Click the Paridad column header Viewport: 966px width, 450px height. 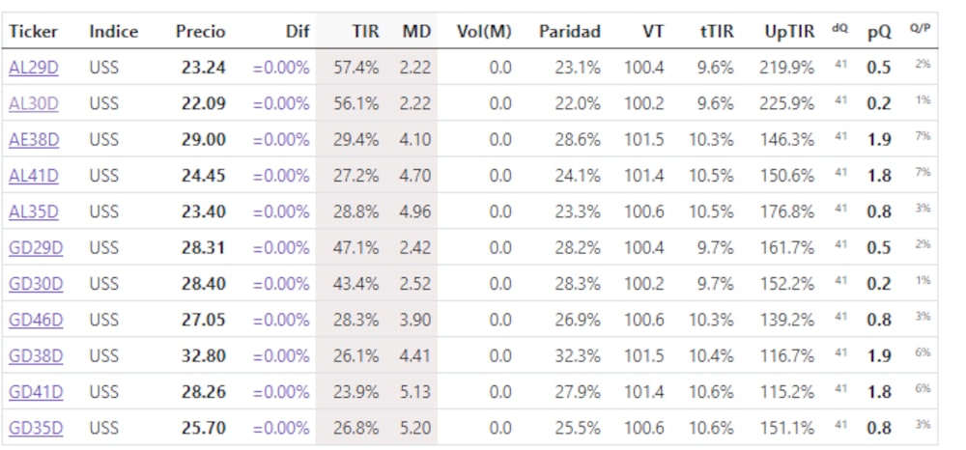pyautogui.click(x=569, y=32)
